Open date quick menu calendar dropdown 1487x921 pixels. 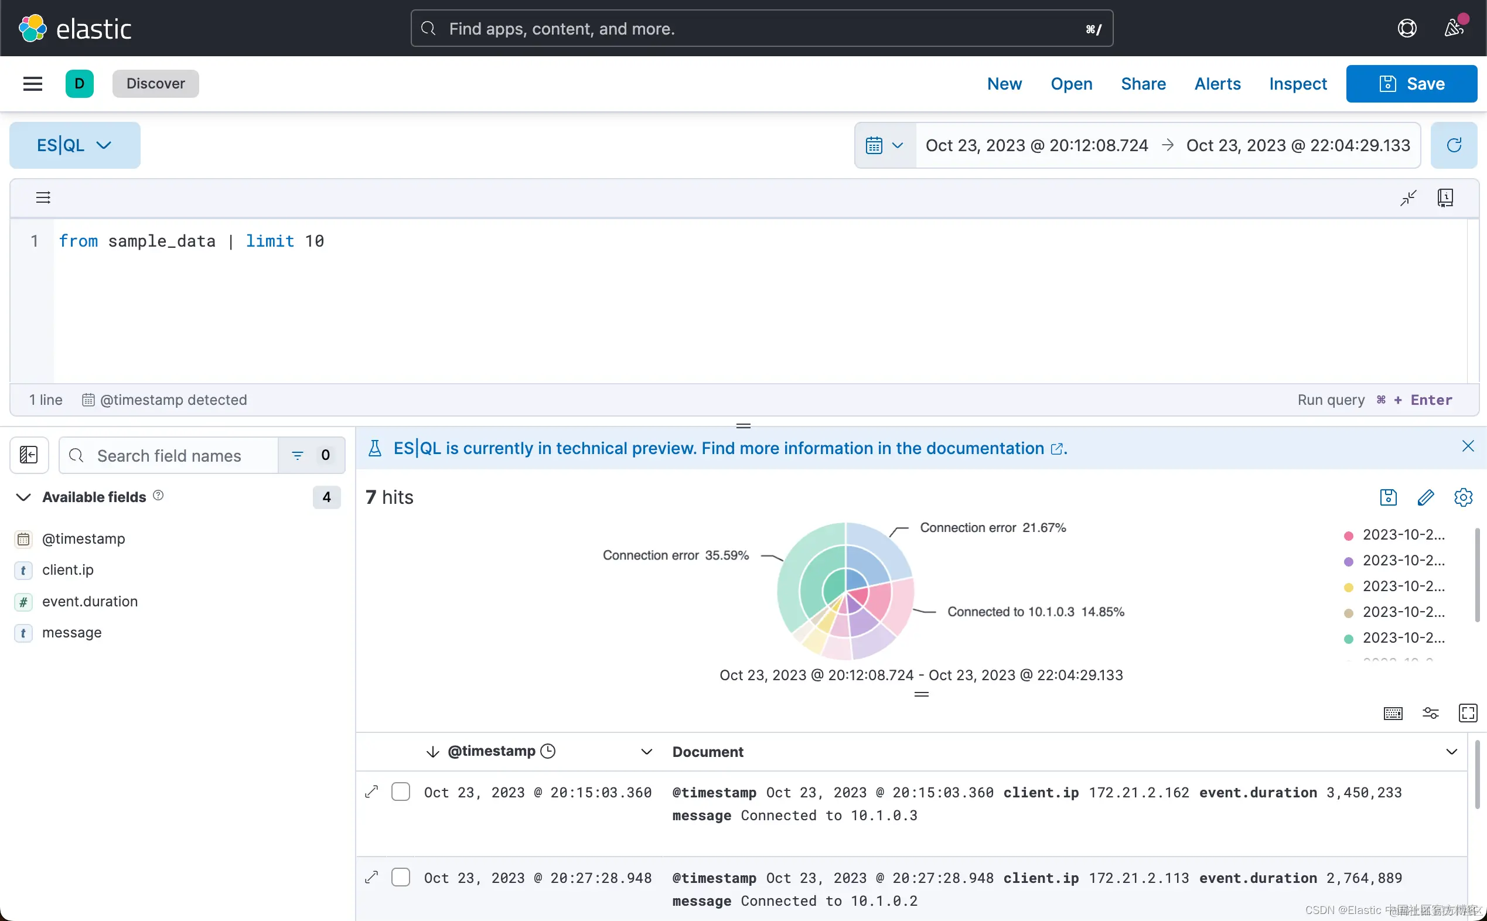tap(884, 145)
